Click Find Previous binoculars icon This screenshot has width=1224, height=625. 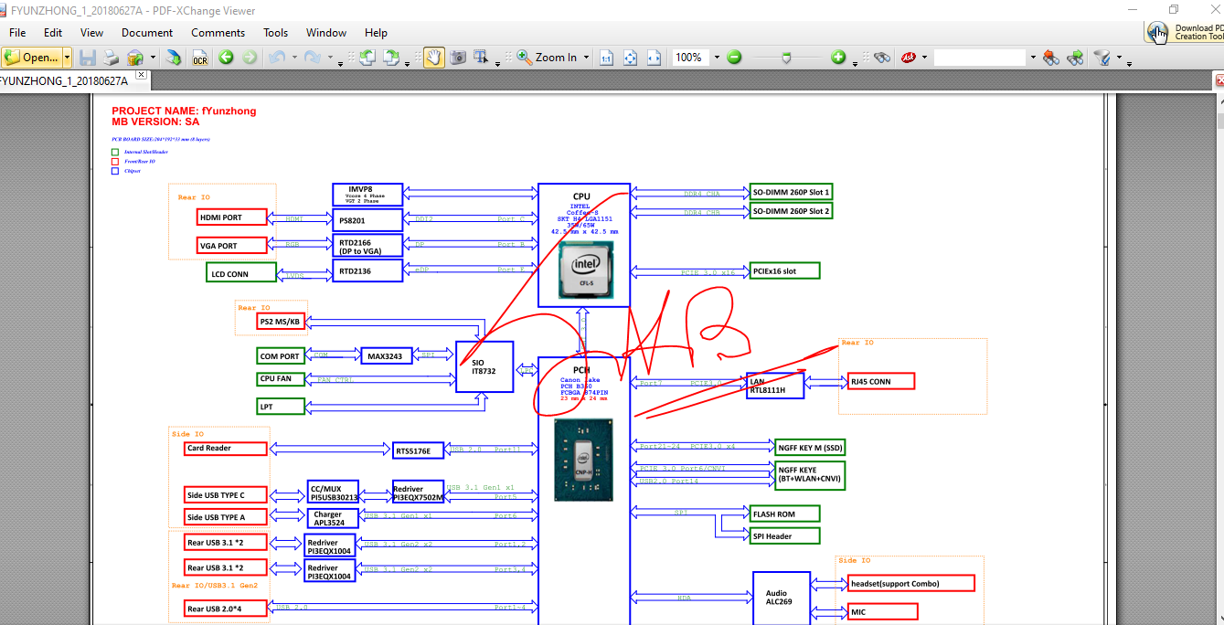click(x=1051, y=58)
